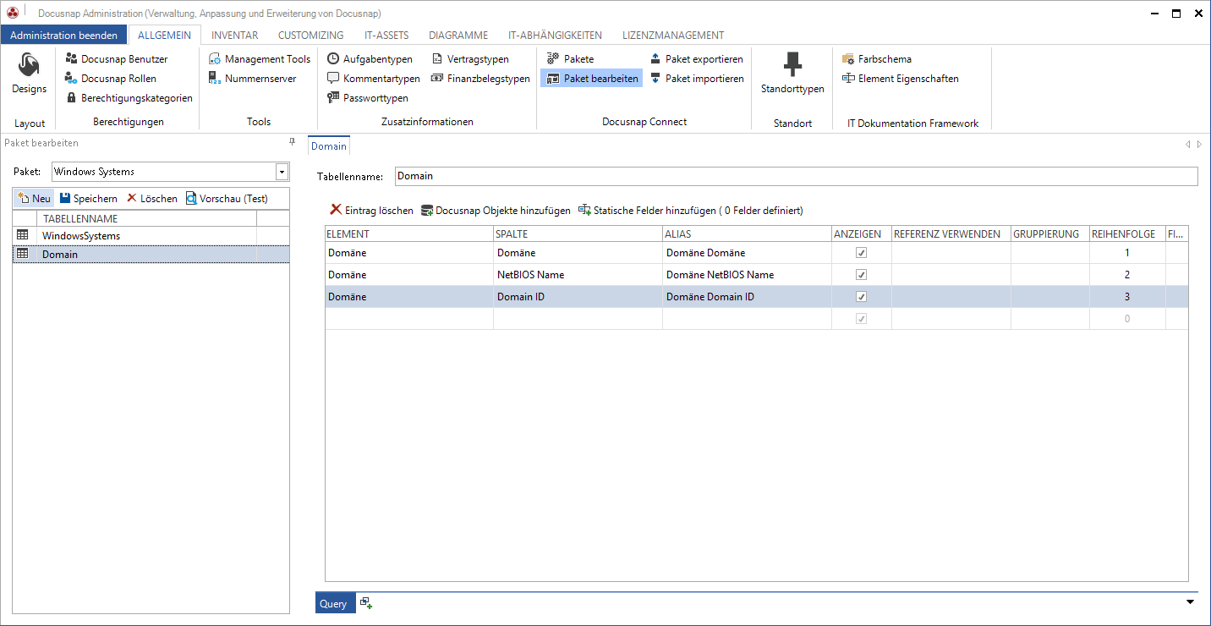This screenshot has height=626, width=1211.
Task: Open Docusnap Benutzer settings
Action: click(116, 59)
